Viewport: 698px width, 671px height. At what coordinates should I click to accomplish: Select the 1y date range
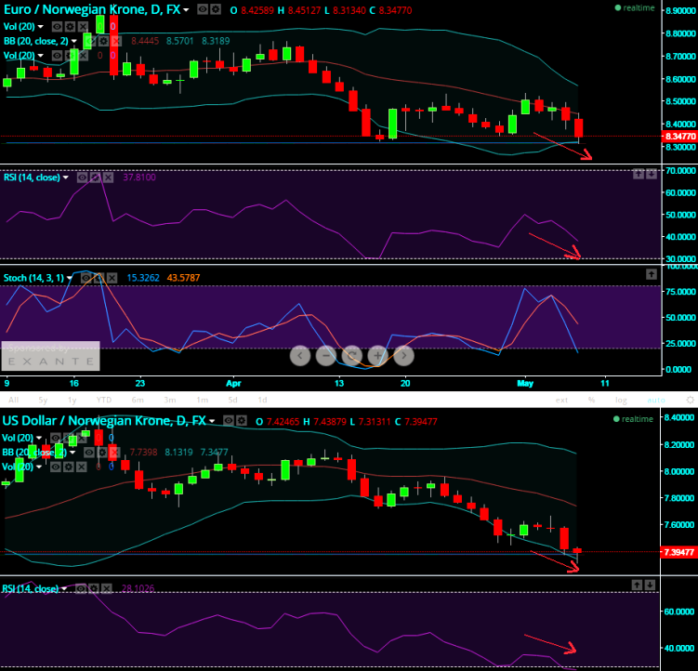pyautogui.click(x=72, y=400)
